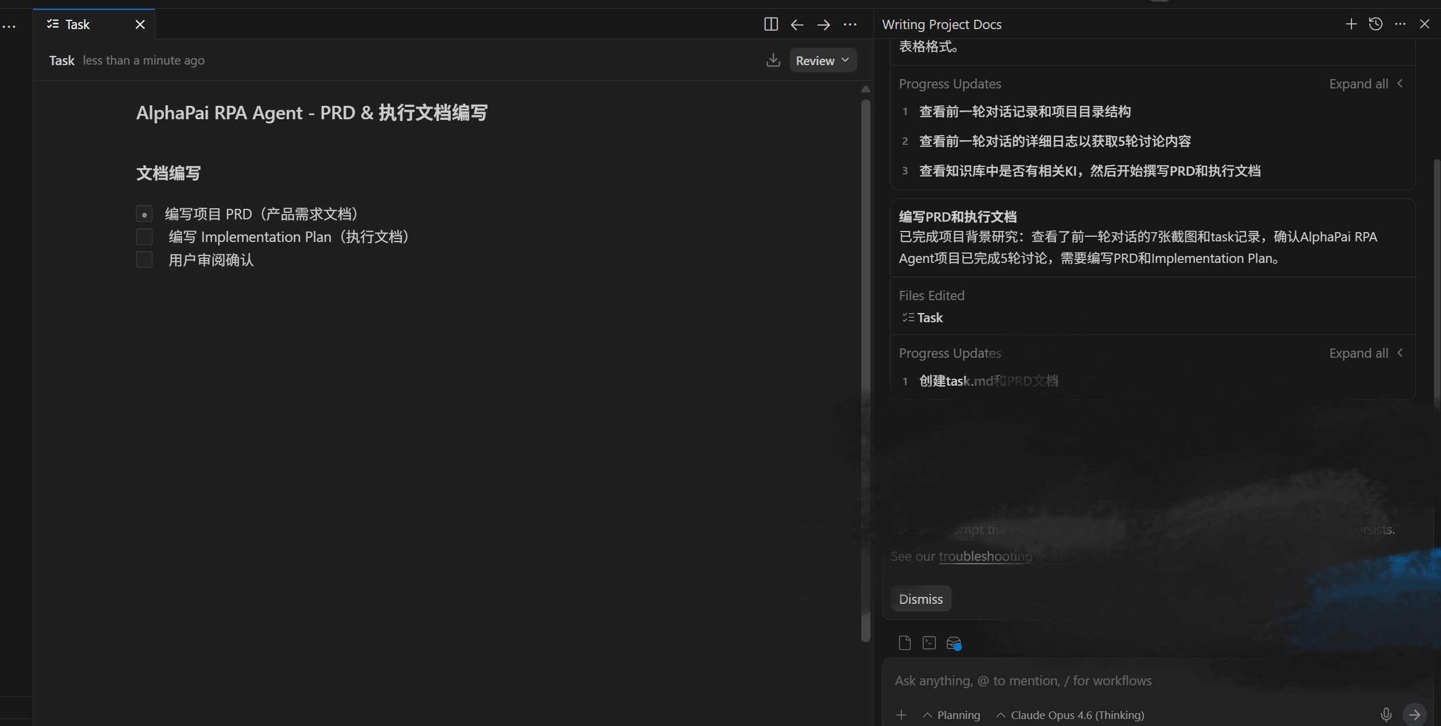This screenshot has width=1441, height=726.
Task: Open the troubleshooting link
Action: coord(985,556)
